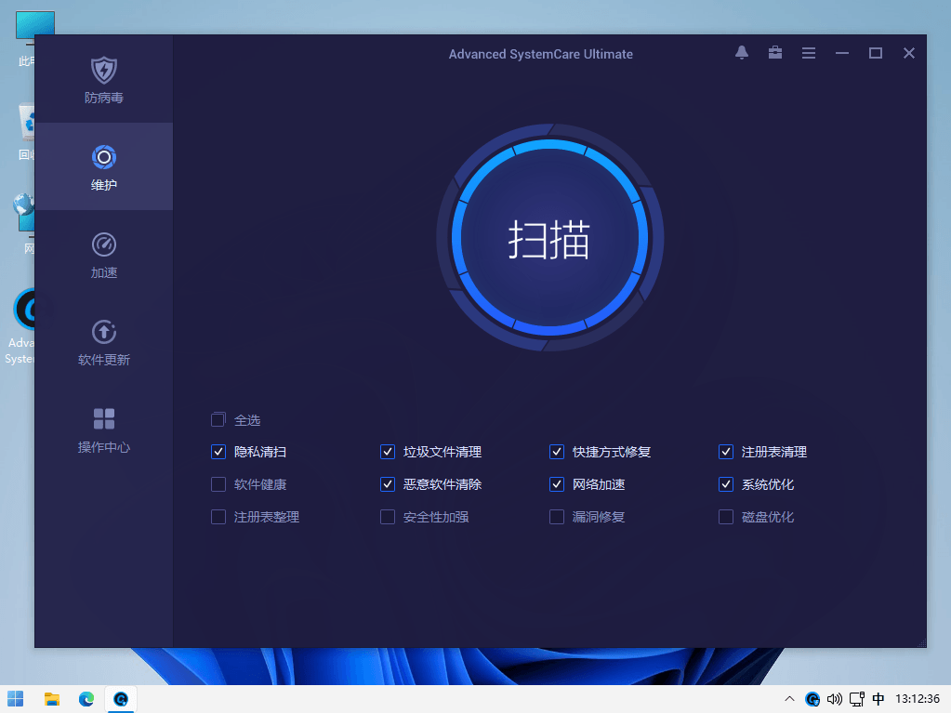
Task: Open File Explorer from the taskbar
Action: click(x=52, y=699)
